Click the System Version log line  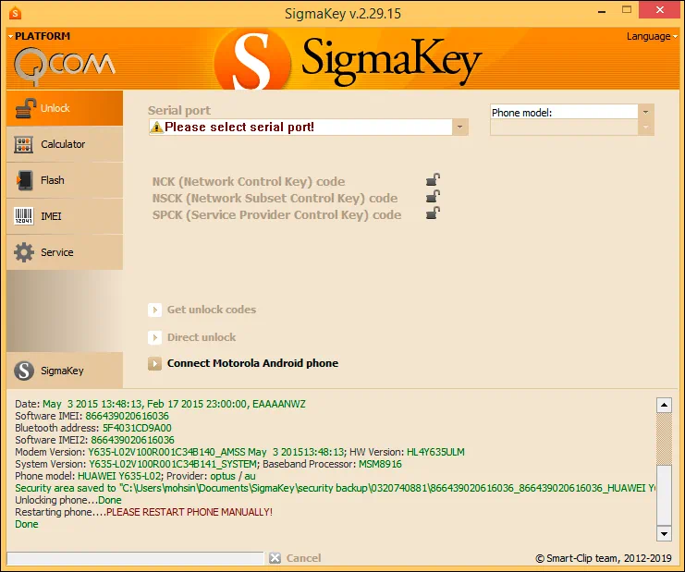coord(208,464)
